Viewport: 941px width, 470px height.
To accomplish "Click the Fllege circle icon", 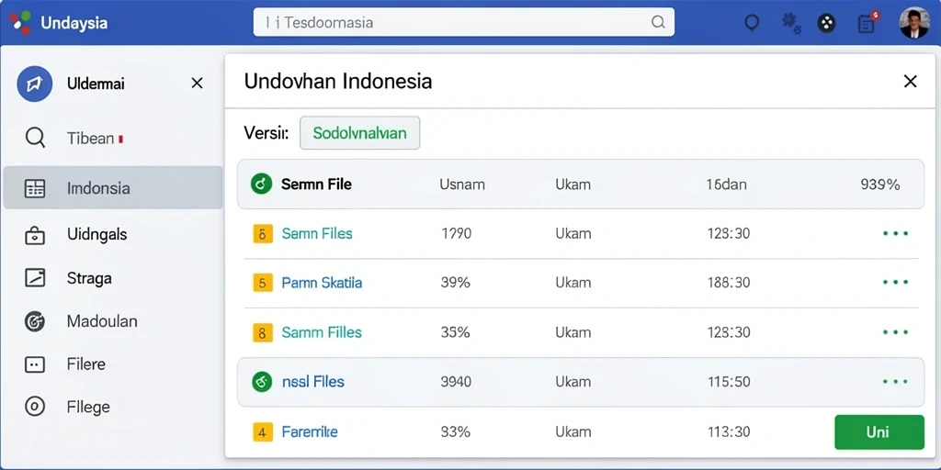I will click(x=35, y=407).
